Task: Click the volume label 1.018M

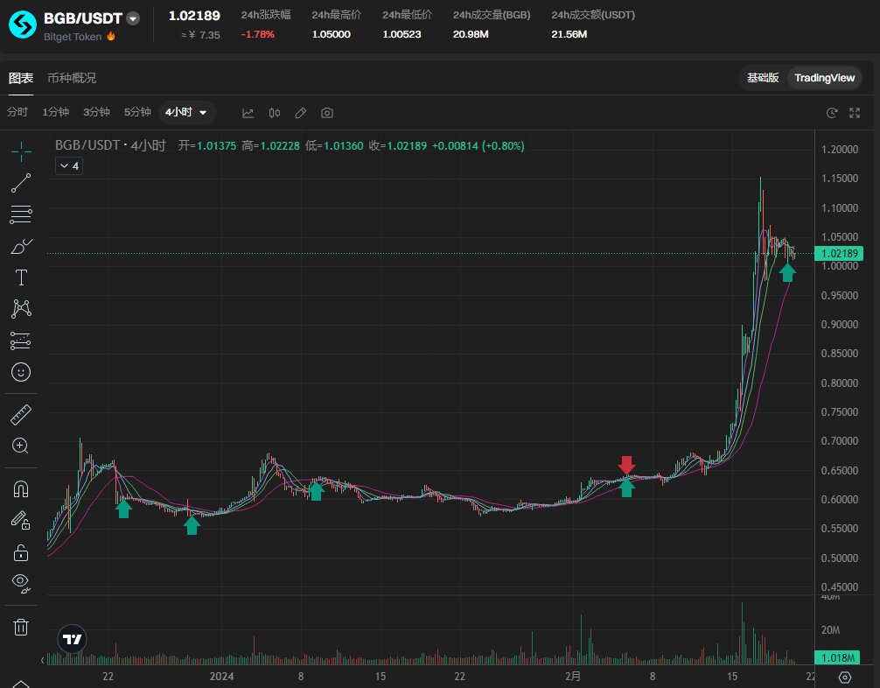Action: (x=838, y=657)
